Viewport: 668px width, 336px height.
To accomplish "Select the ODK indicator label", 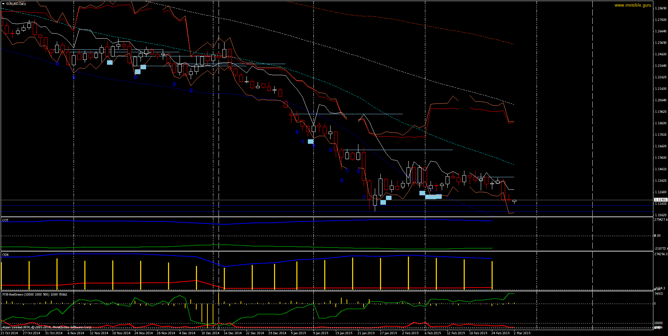I will (6, 255).
